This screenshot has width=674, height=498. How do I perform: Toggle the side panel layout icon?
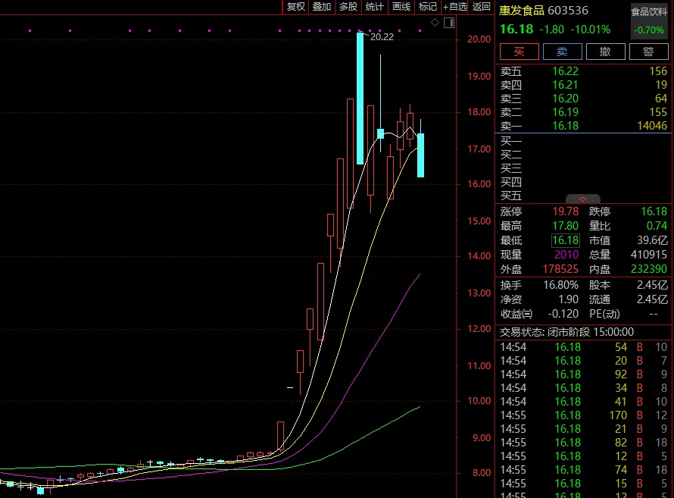click(x=448, y=23)
